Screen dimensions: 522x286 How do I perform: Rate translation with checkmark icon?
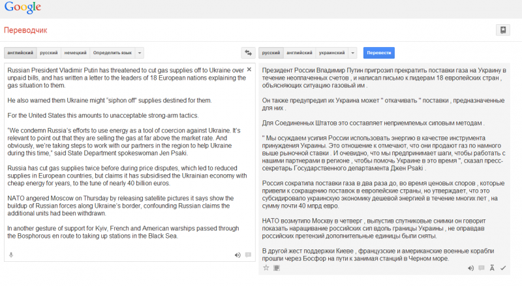click(x=503, y=268)
